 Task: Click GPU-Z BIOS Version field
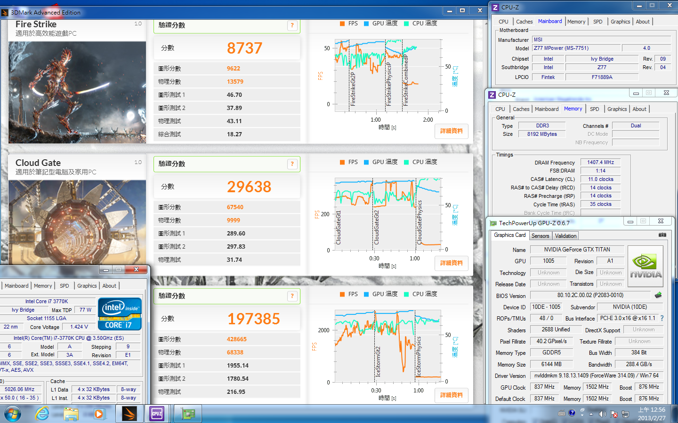pyautogui.click(x=590, y=295)
